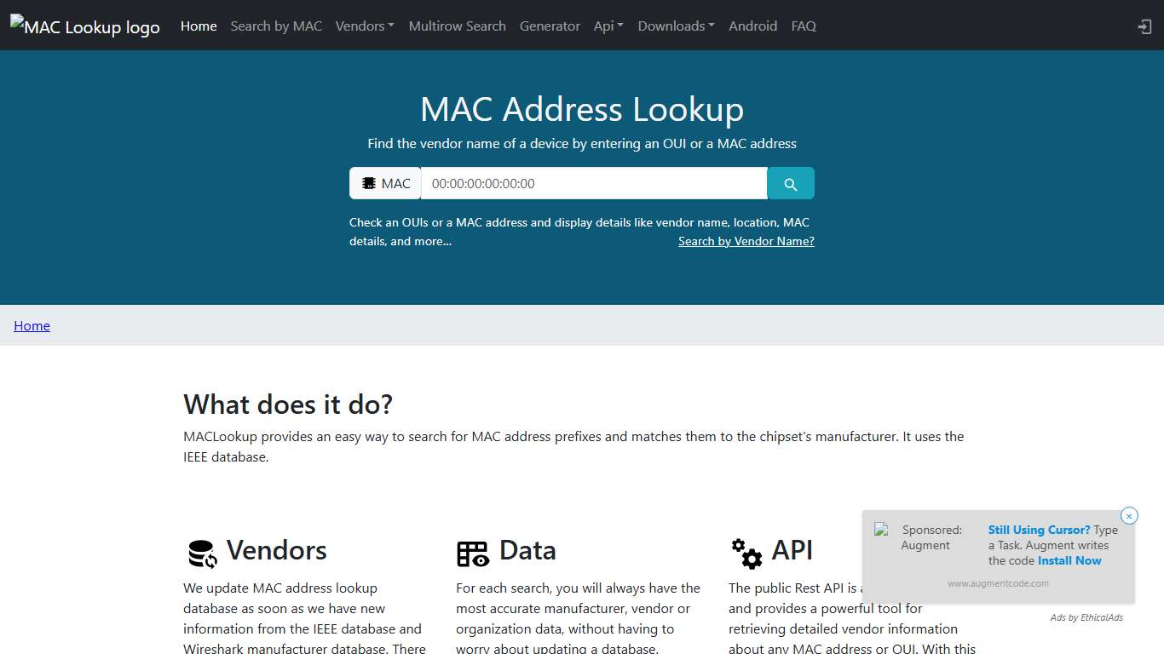Image resolution: width=1164 pixels, height=654 pixels.
Task: Switch to the Android page
Action: pyautogui.click(x=752, y=26)
